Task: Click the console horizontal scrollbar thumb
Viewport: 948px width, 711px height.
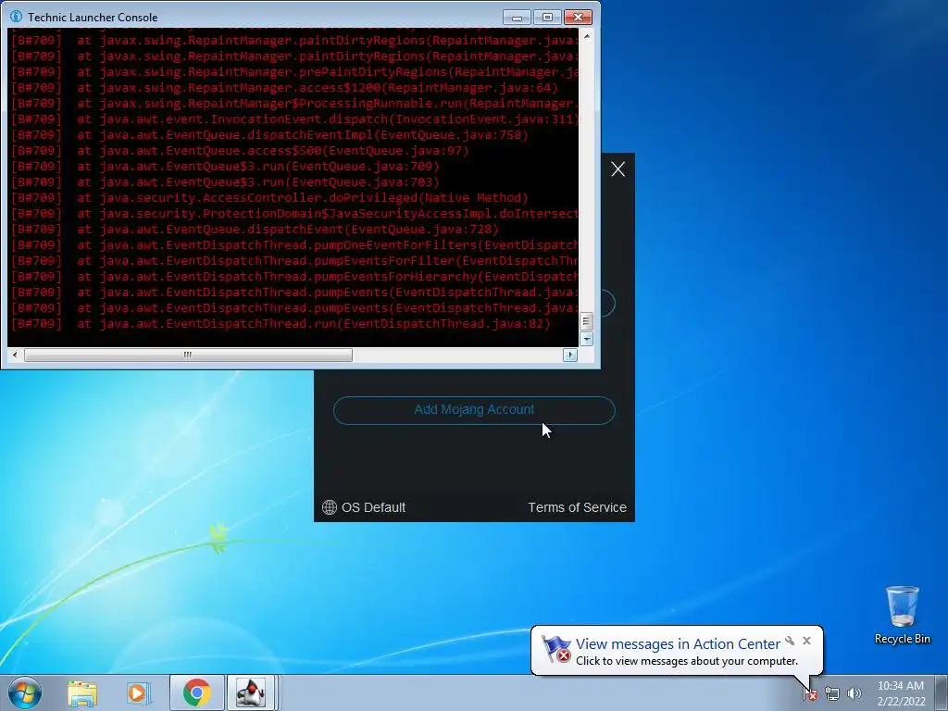Action: click(x=188, y=355)
